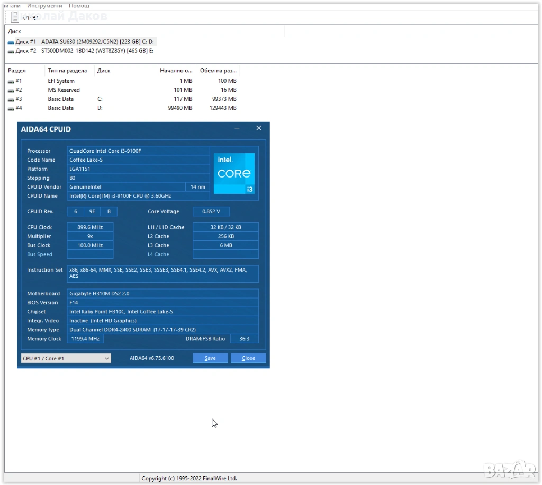Click partition #4 drive icon
542x485 pixels.
click(x=11, y=108)
